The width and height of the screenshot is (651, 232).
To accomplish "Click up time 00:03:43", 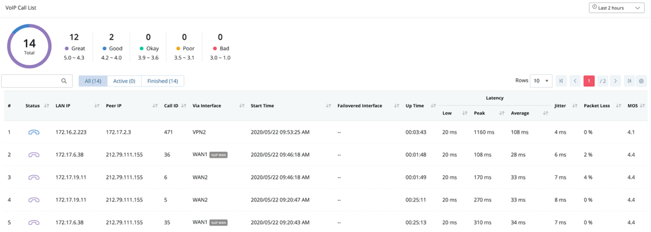I will (x=415, y=133).
